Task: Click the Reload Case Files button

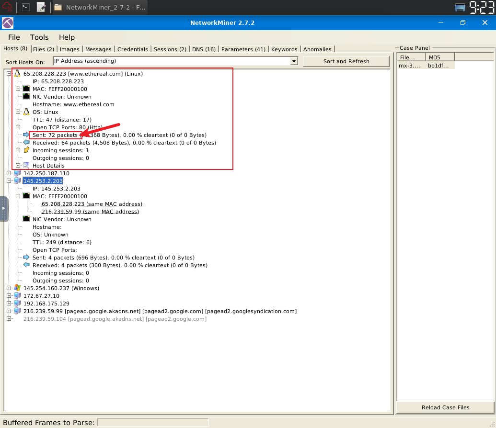Action: click(x=445, y=407)
